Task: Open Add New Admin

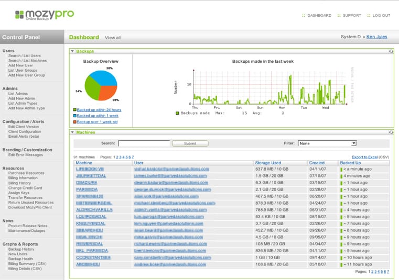Action: click(21, 98)
